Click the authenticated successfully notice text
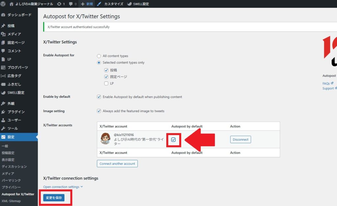 [x=78, y=27]
